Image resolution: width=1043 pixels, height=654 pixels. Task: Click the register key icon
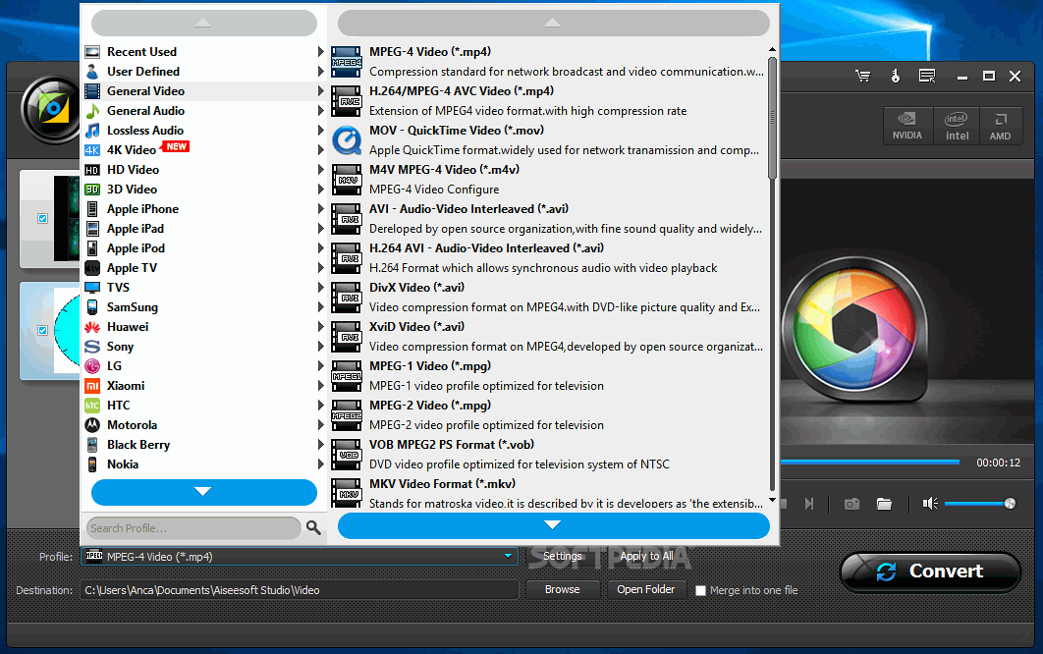tap(896, 76)
